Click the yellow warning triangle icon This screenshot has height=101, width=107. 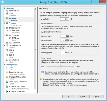pyautogui.click(x=41, y=79)
